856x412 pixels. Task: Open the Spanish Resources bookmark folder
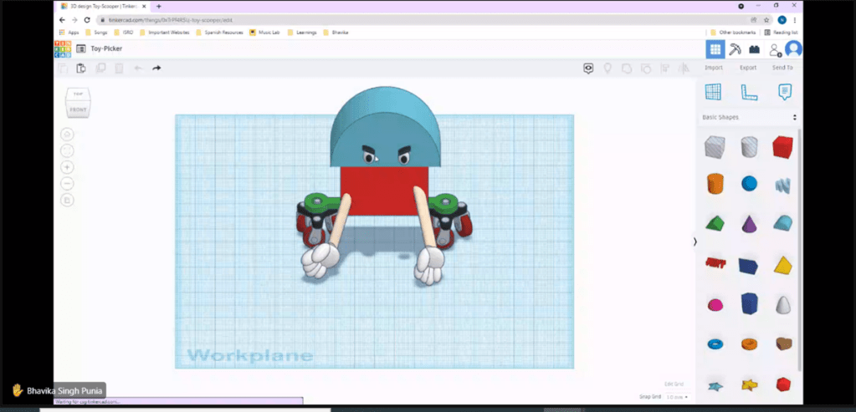click(218, 33)
